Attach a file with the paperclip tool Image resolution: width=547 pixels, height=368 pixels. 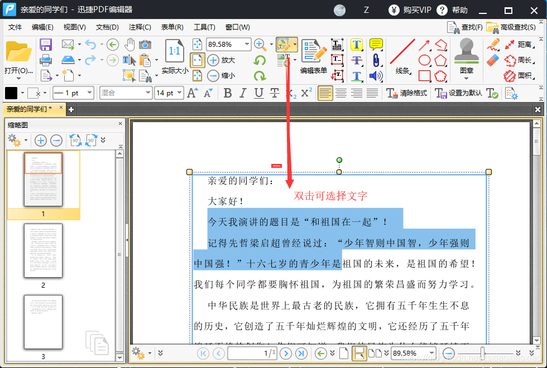pos(376,60)
